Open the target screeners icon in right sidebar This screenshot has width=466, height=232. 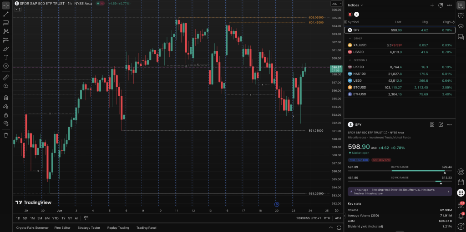coord(461,172)
